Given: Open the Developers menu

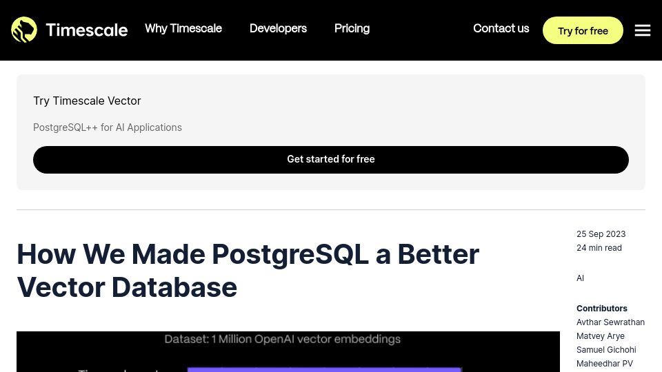Looking at the screenshot, I should [278, 28].
